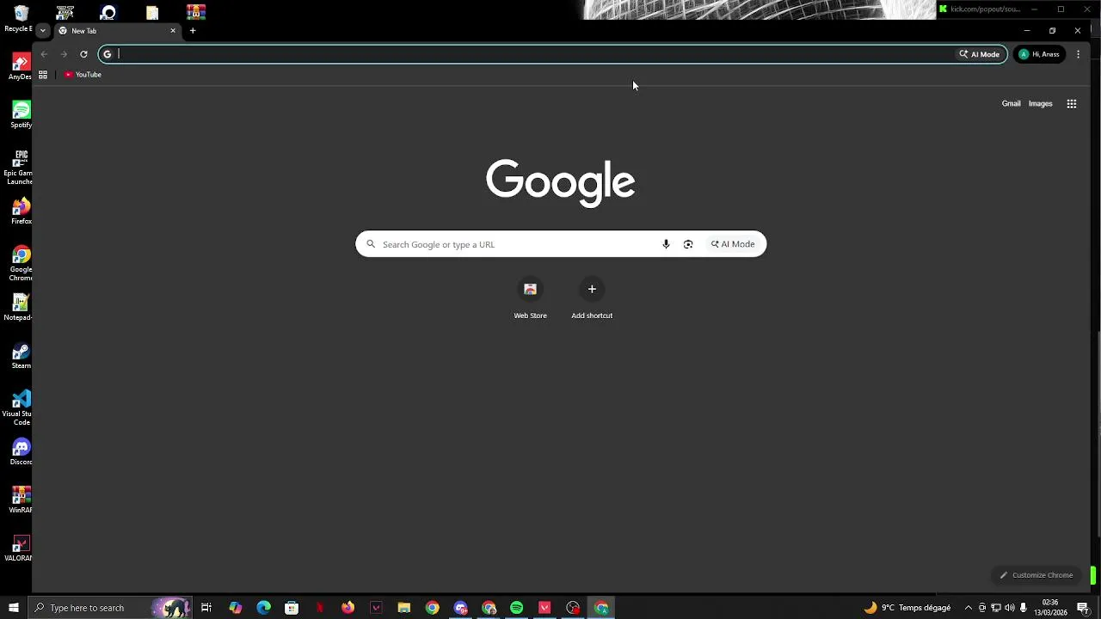1101x619 pixels.
Task: Open the Visual Studio Code desktop icon
Action: (x=19, y=408)
